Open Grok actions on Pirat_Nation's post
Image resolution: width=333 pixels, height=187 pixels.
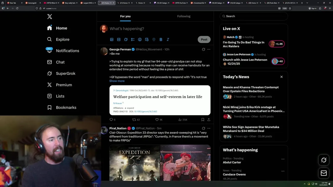click(x=203, y=128)
